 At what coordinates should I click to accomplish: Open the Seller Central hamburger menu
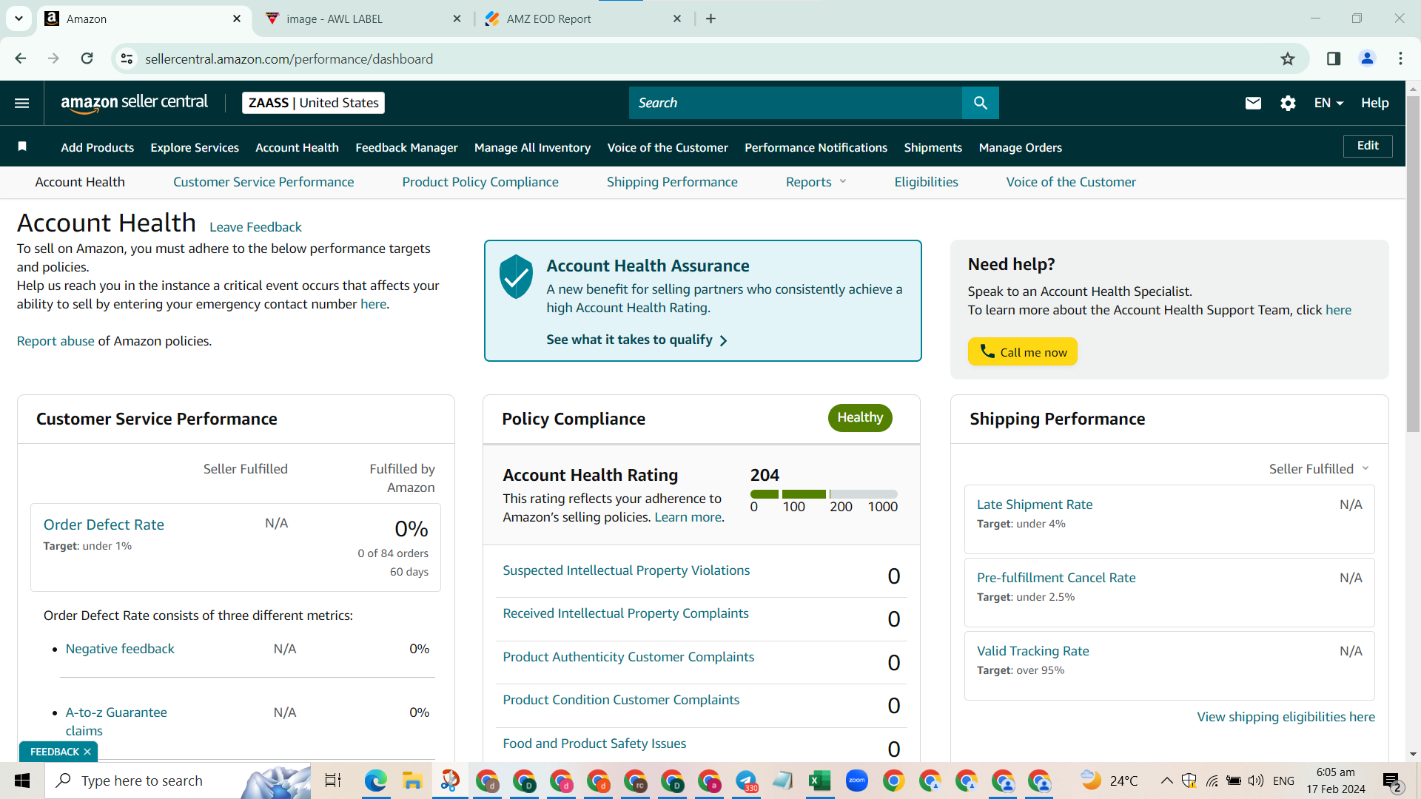[22, 103]
